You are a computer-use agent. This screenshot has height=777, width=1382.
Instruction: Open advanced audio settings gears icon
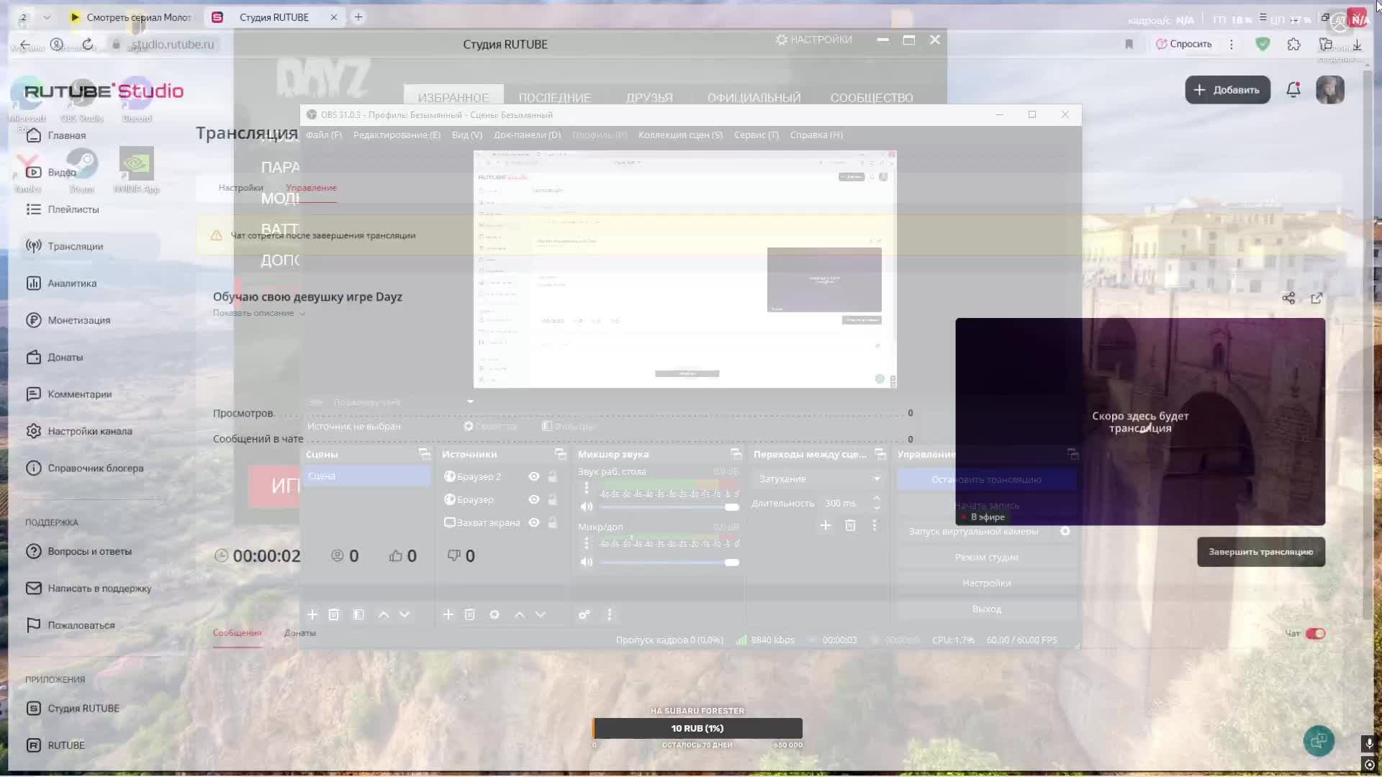point(584,614)
